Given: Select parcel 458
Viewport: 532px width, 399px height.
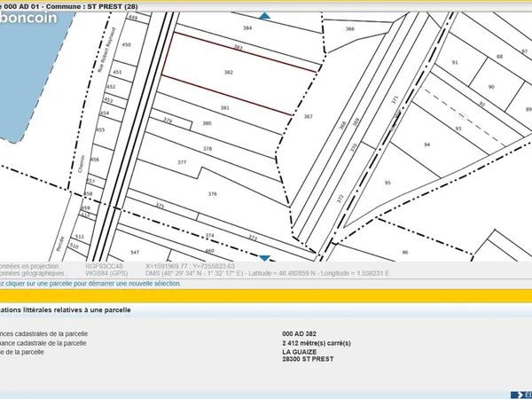Looking at the screenshot, I should 88,194.
